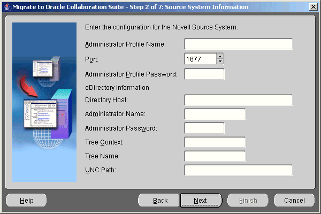The height and width of the screenshot is (214, 321).
Task: Click into the Directory Host field
Action: [x=239, y=100]
